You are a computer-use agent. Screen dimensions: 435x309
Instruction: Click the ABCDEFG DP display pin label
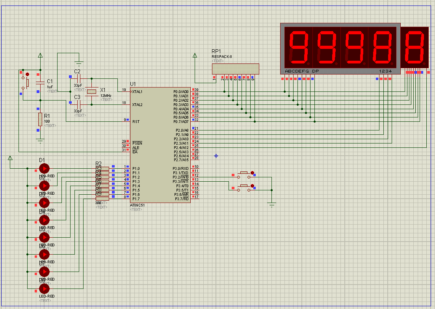pos(302,71)
